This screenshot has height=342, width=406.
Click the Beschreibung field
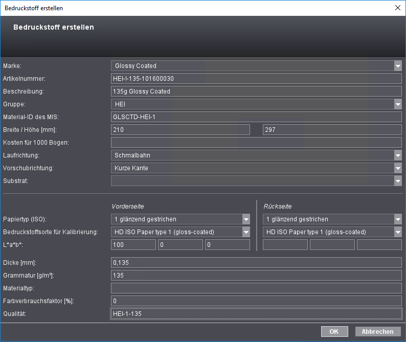256,92
